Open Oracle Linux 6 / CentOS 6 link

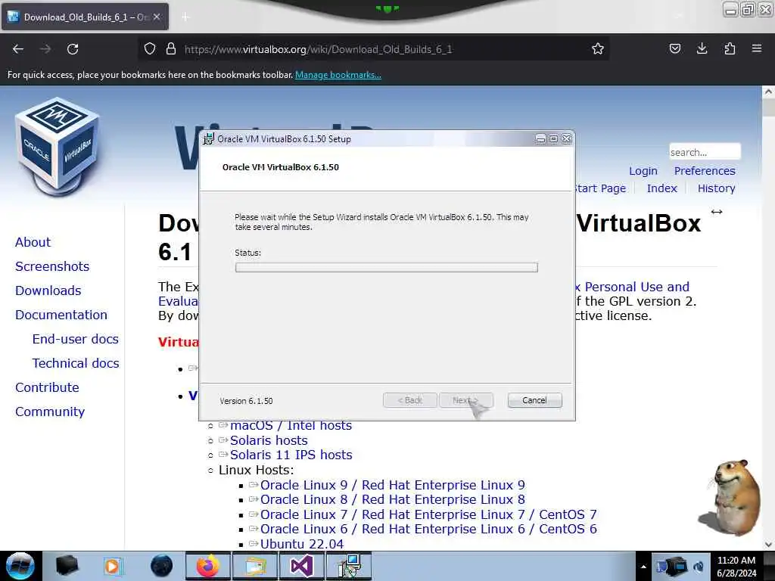pos(428,529)
